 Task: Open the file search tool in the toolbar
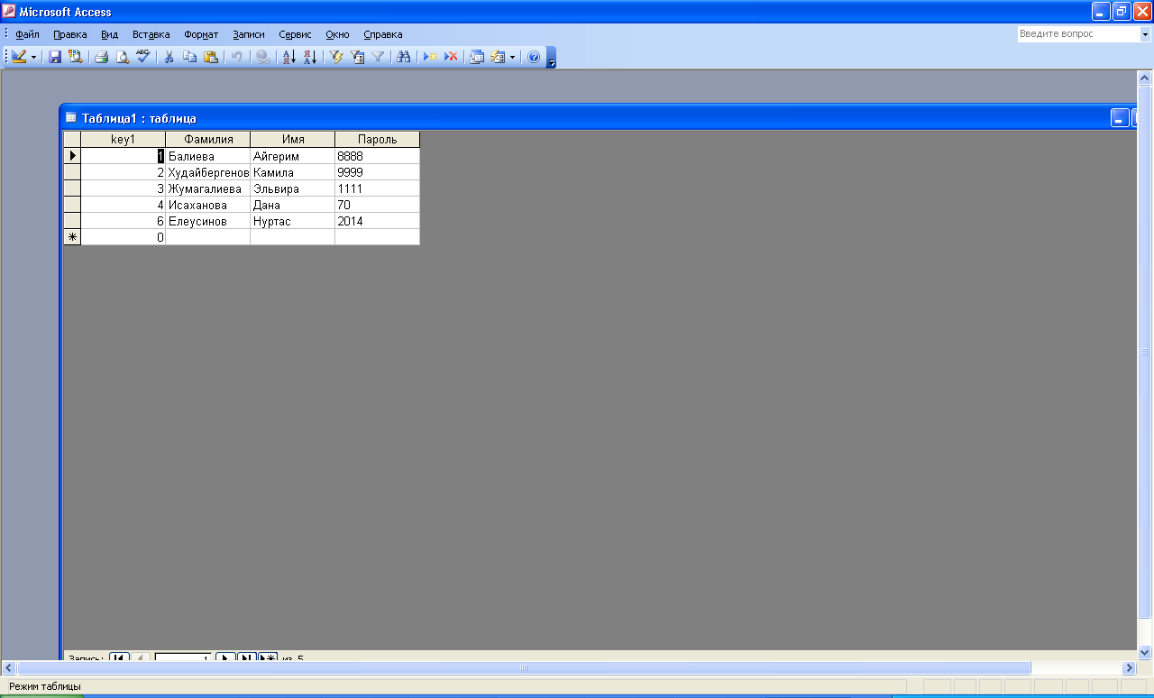pyautogui.click(x=75, y=57)
